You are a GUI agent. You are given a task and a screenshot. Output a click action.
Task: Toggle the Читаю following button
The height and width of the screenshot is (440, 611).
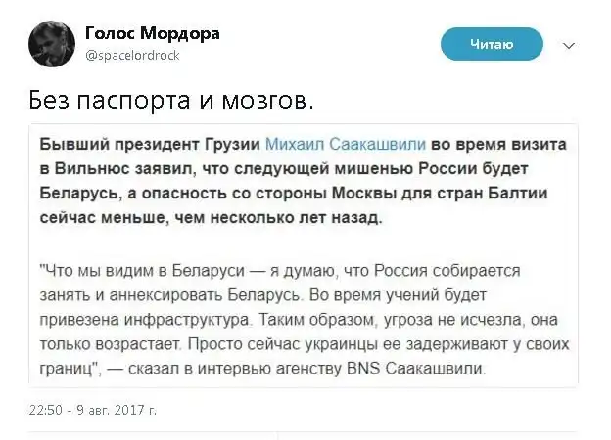[491, 43]
